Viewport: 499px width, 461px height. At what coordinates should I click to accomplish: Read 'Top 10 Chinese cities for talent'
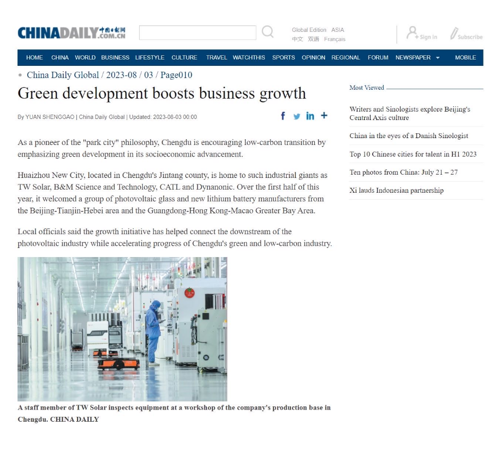click(x=412, y=154)
